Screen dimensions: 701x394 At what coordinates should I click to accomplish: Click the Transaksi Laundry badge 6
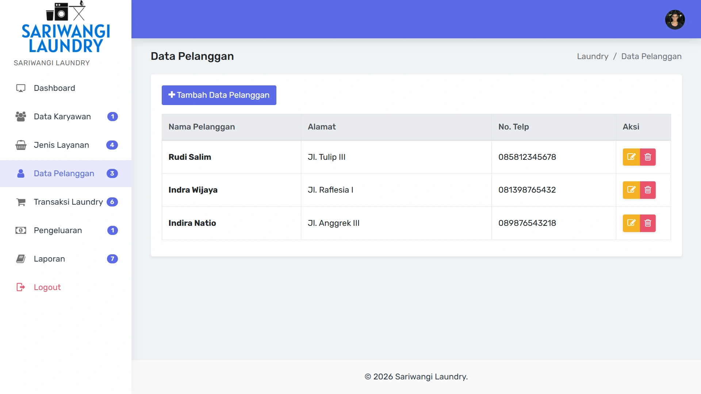click(x=112, y=202)
